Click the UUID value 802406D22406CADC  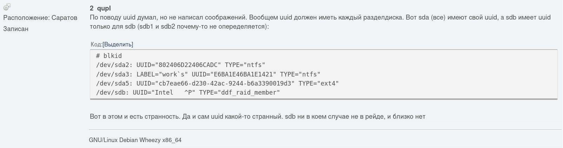(x=190, y=65)
